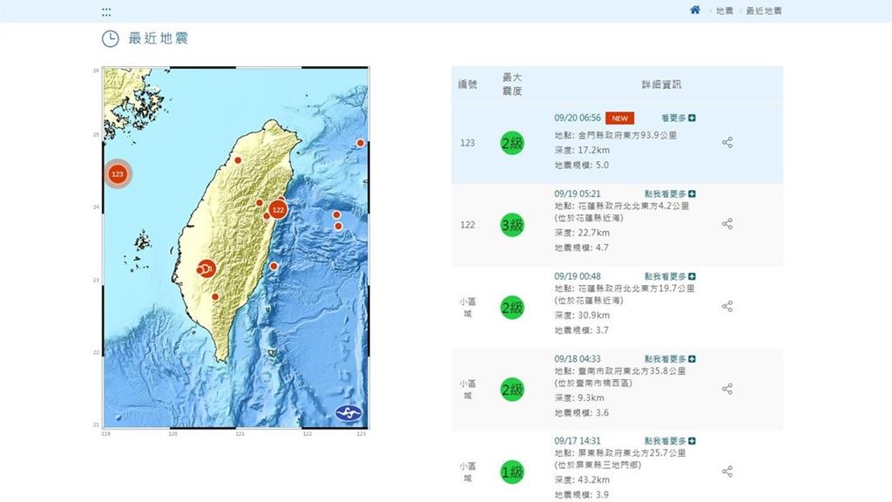Click the home icon in breadcrumb
The height and width of the screenshot is (502, 892).
coord(694,10)
